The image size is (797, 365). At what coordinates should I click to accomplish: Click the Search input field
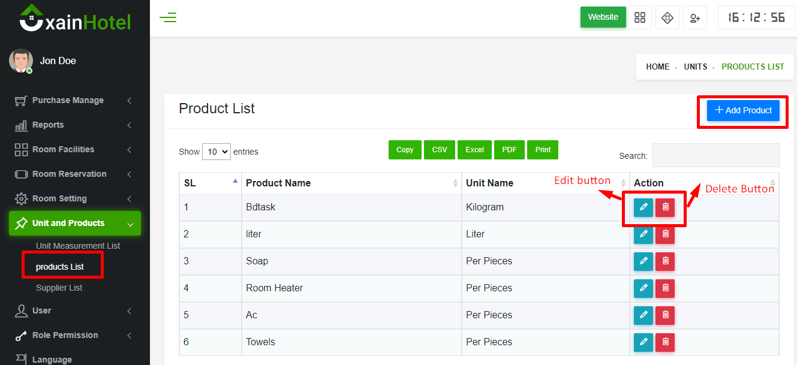pos(715,155)
